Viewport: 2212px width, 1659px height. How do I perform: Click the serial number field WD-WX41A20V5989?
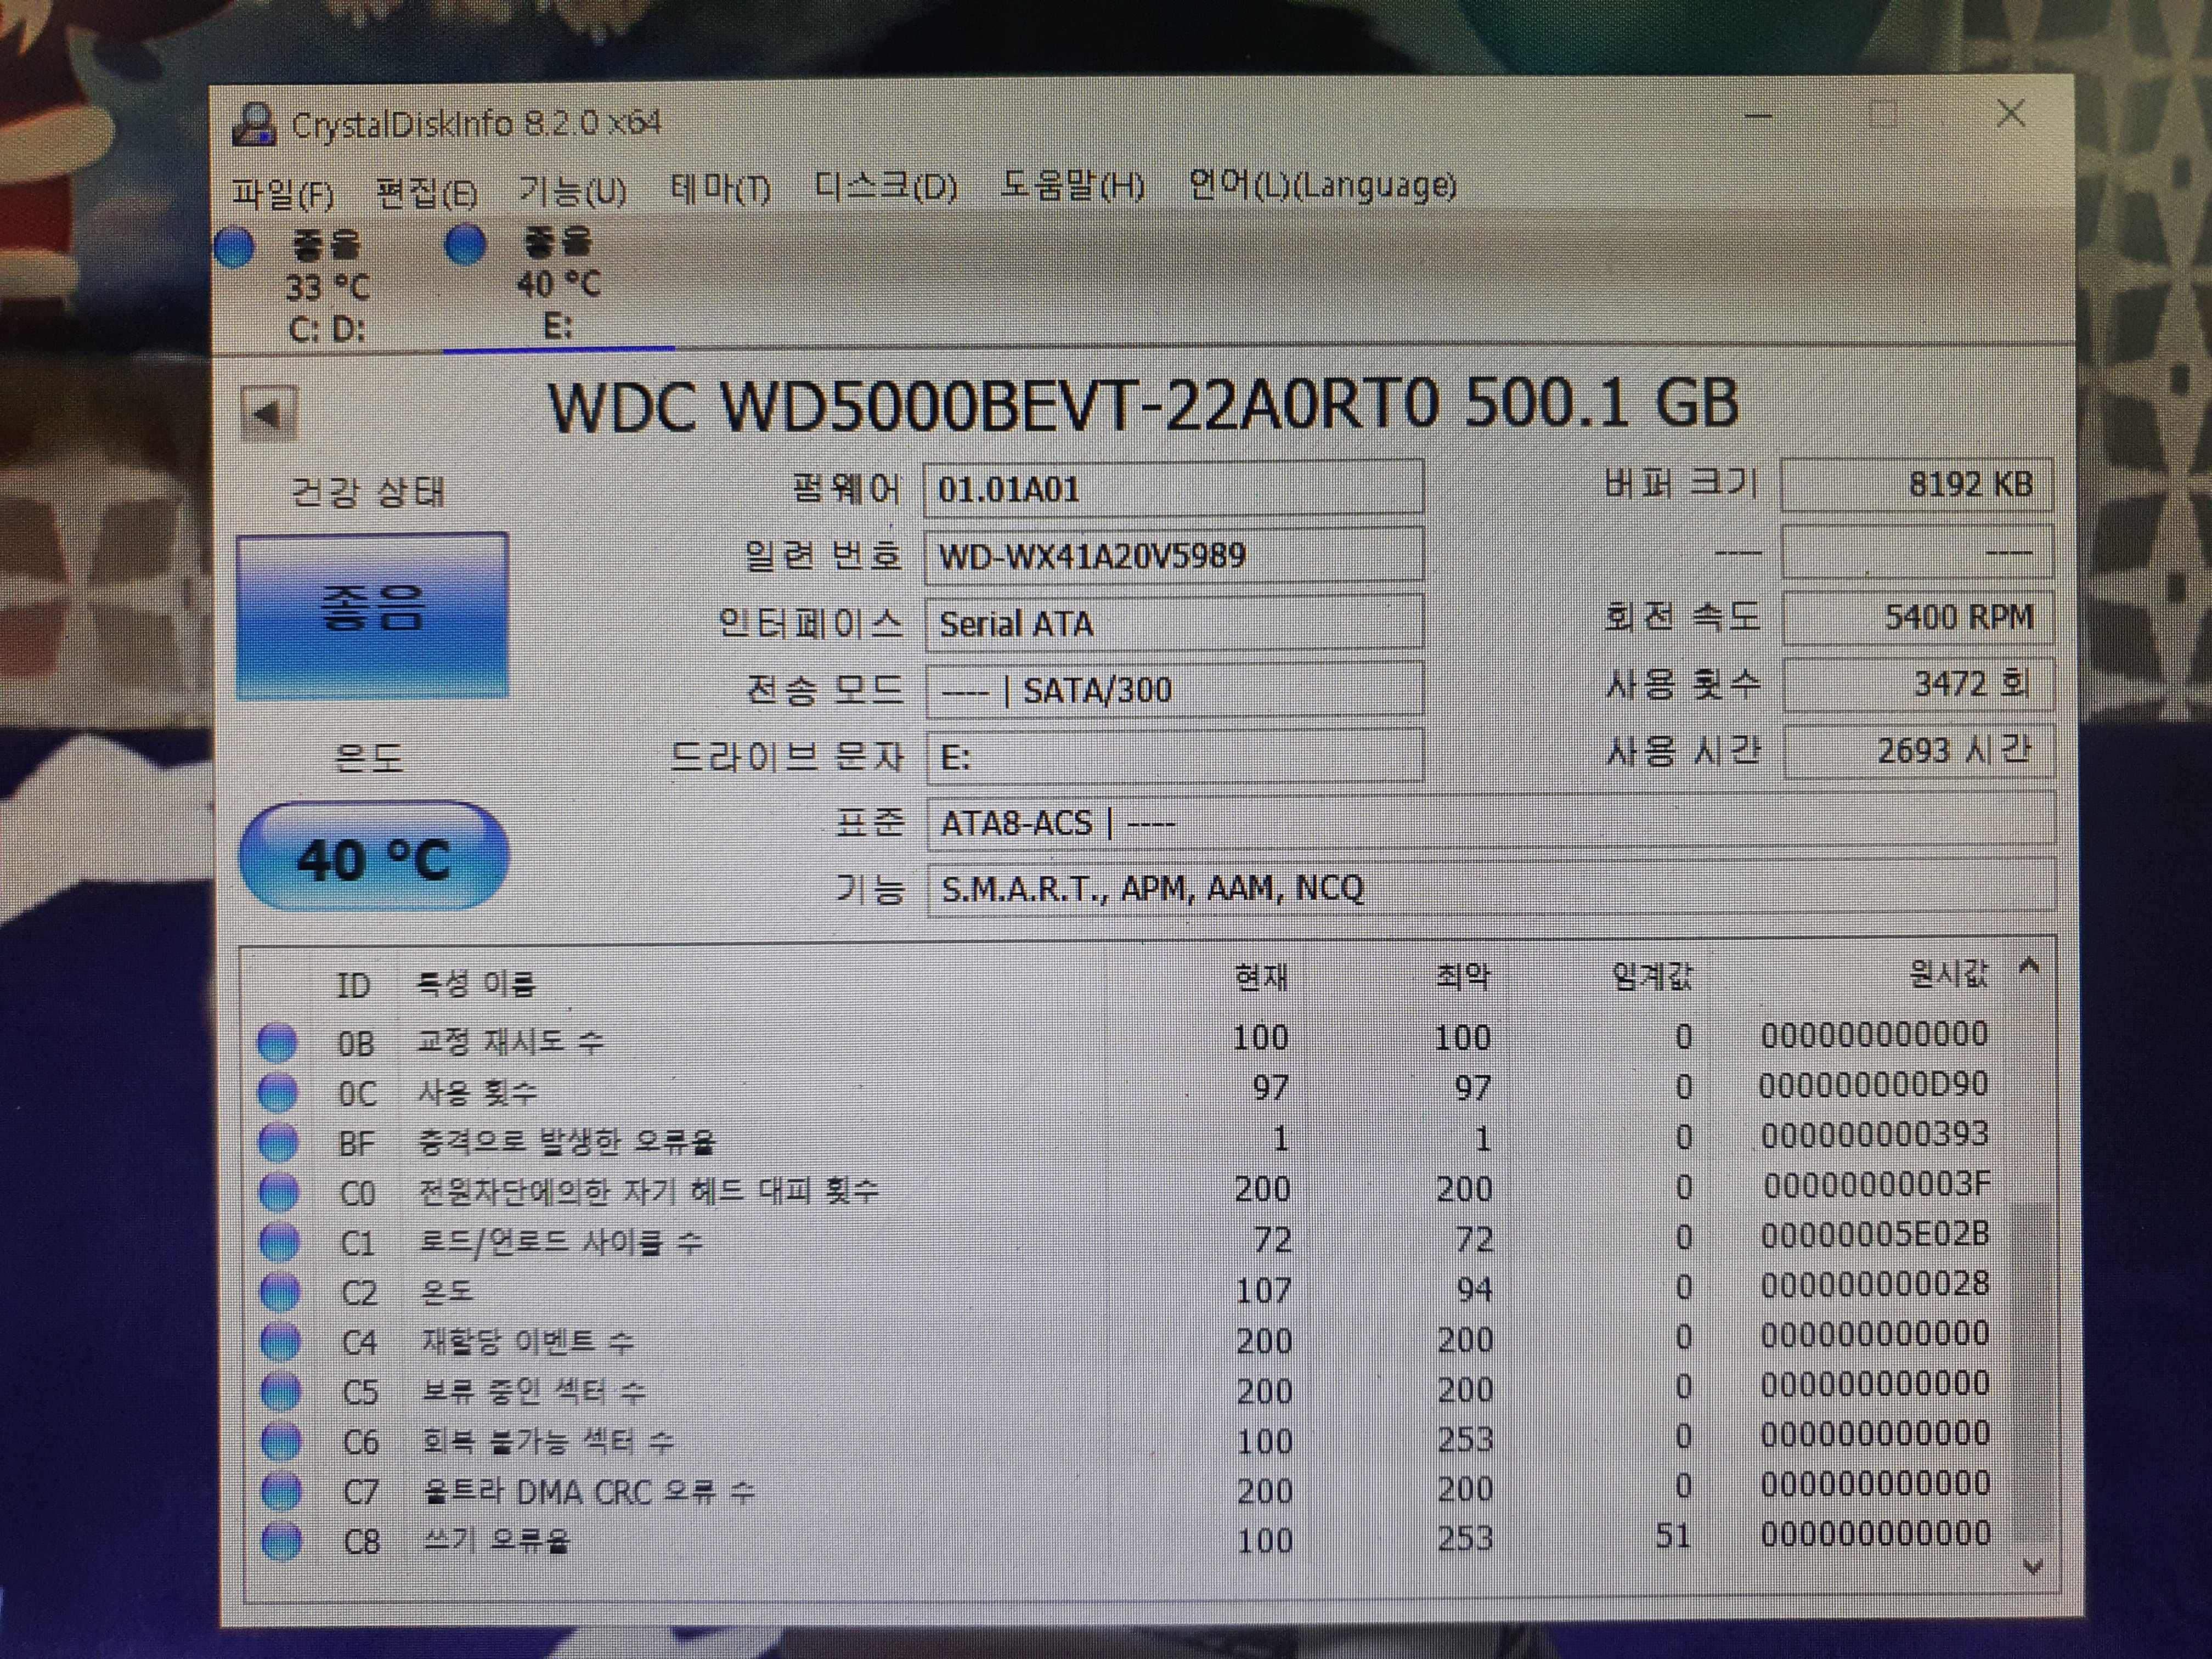point(1174,555)
